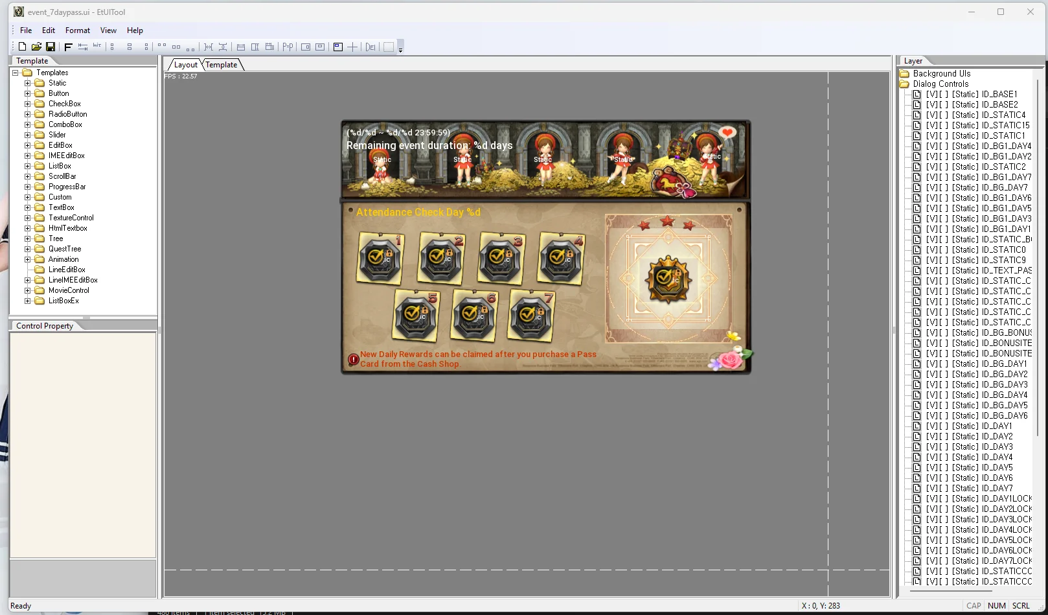This screenshot has width=1048, height=615.
Task: Equalize horizontal spacing between controls
Action: click(208, 47)
